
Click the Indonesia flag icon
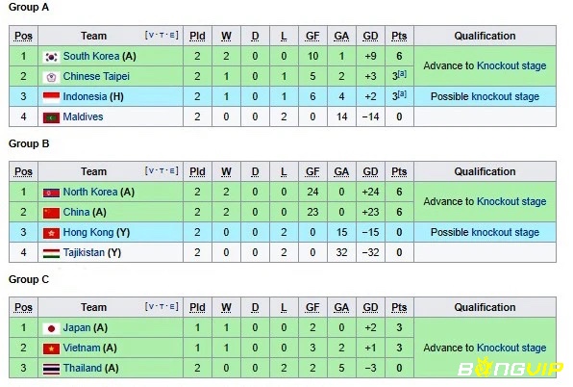pyautogui.click(x=51, y=97)
